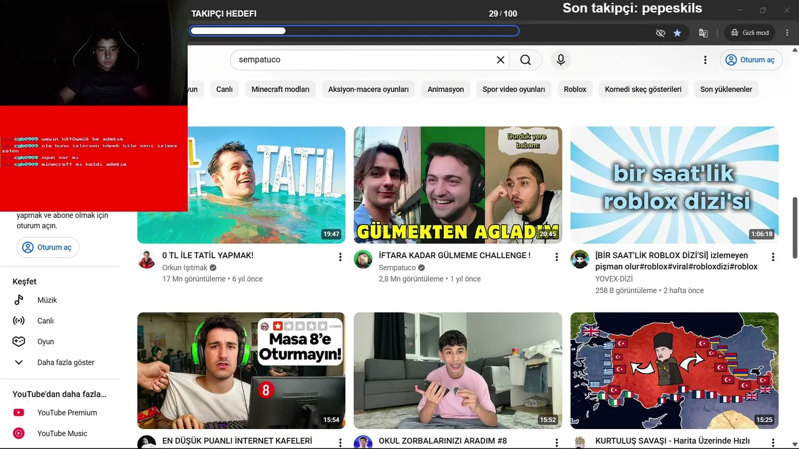Select the Spor video oyunları chip
Image resolution: width=799 pixels, height=449 pixels.
tap(514, 89)
